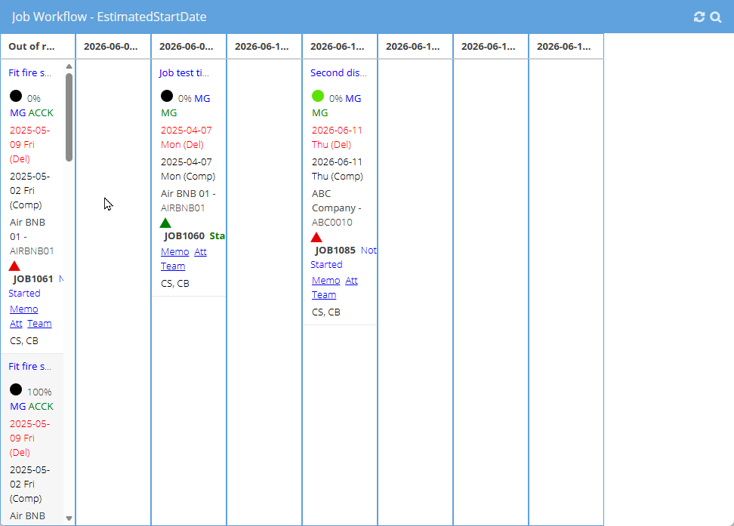This screenshot has height=526, width=734.
Task: Open Team link for JOB1060
Action: (x=173, y=266)
